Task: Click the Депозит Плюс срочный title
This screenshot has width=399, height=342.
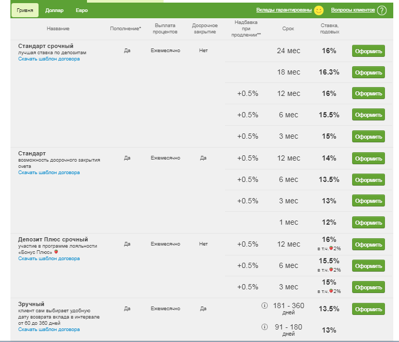Action: click(53, 239)
